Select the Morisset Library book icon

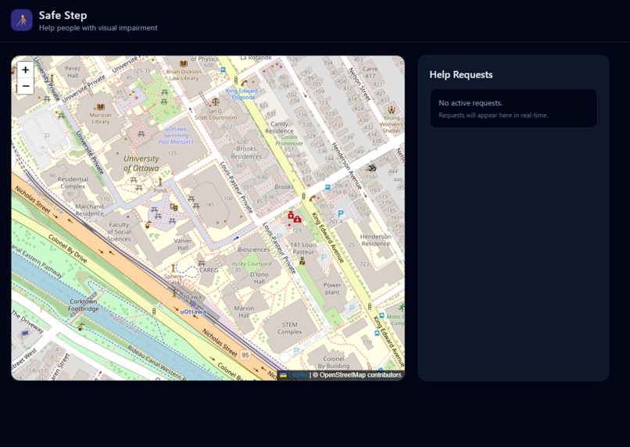pos(101,107)
